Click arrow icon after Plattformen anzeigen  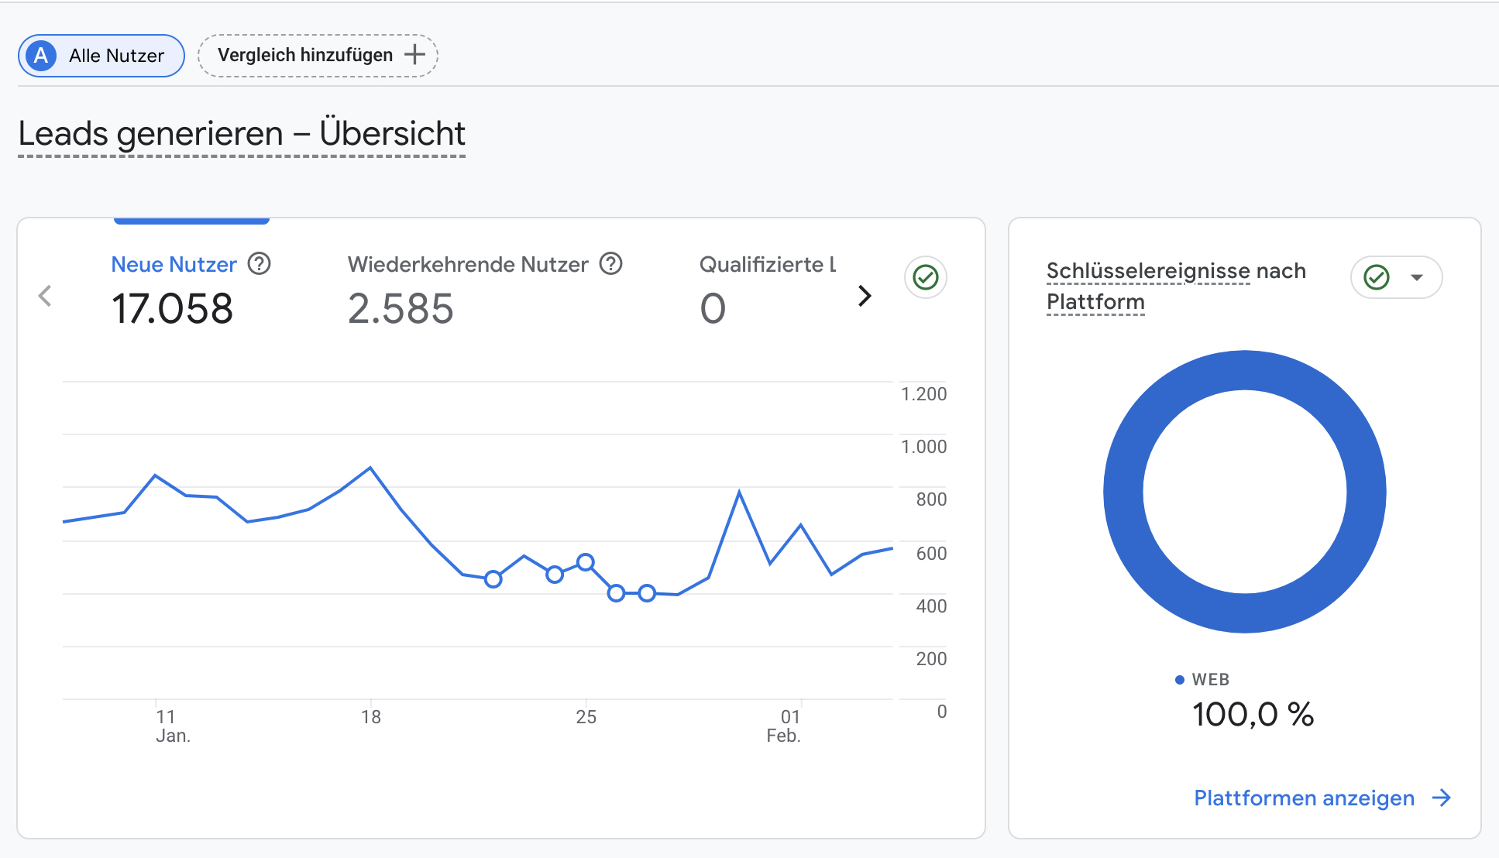(x=1441, y=798)
